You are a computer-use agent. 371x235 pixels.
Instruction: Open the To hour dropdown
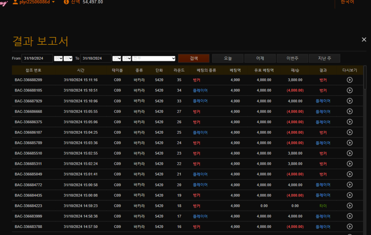(117, 58)
